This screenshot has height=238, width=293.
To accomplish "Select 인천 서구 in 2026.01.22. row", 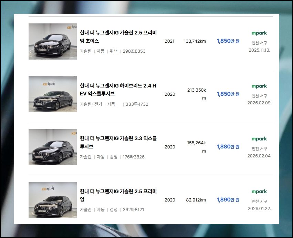I will click(x=259, y=201).
